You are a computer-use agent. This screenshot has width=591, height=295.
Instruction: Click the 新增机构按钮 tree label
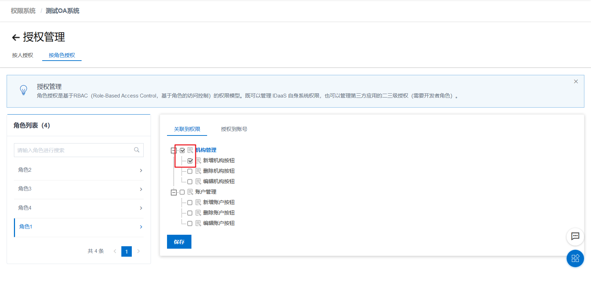[219, 161]
